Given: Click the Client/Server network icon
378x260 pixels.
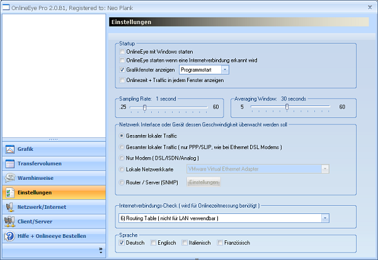Looking at the screenshot, I should (x=10, y=222).
